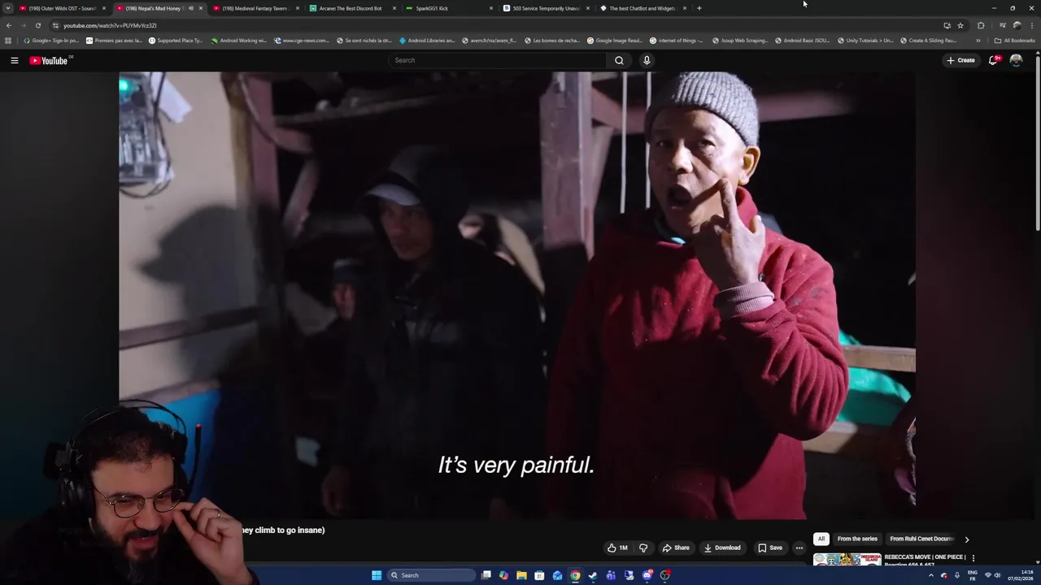Show more filter chips with the arrow
The height and width of the screenshot is (585, 1041).
coord(966,539)
